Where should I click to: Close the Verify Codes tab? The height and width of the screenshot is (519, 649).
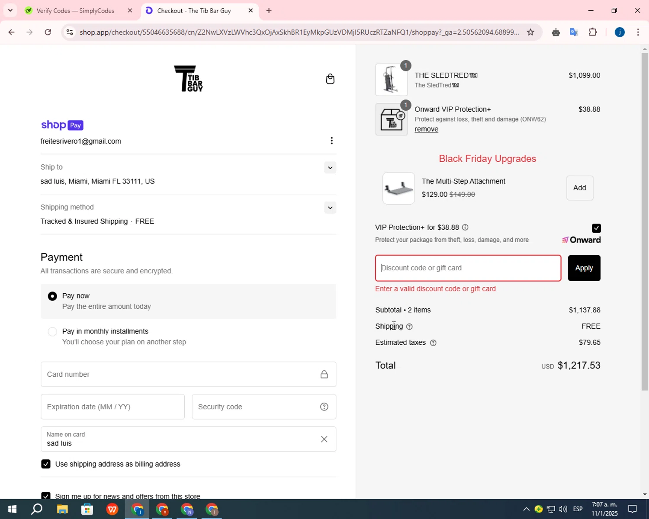point(130,10)
